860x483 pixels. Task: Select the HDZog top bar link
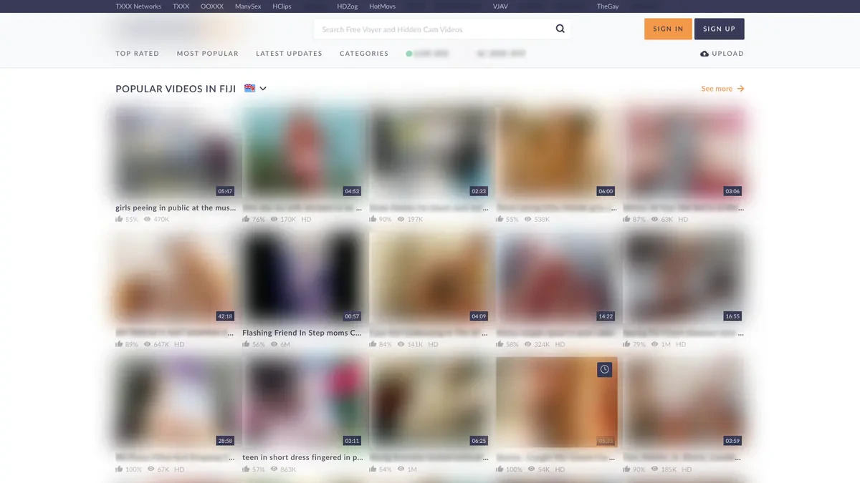click(x=348, y=6)
